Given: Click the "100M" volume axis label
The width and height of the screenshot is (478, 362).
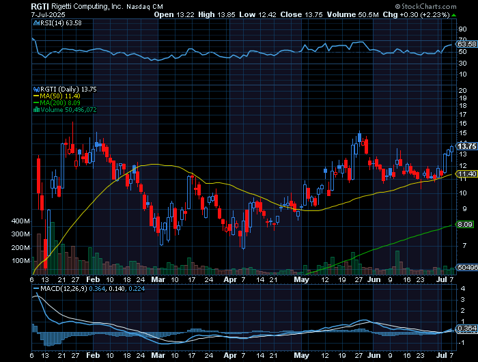Looking at the screenshot, I should [20, 261].
